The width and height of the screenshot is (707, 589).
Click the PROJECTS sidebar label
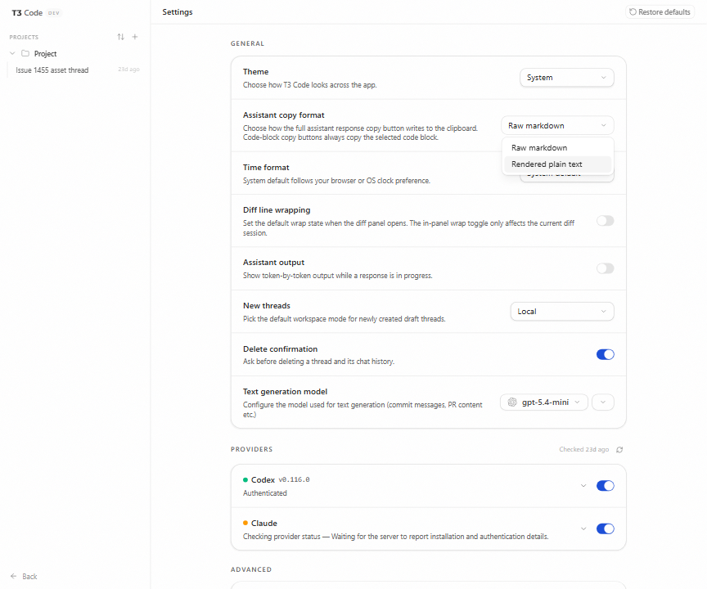pos(24,37)
